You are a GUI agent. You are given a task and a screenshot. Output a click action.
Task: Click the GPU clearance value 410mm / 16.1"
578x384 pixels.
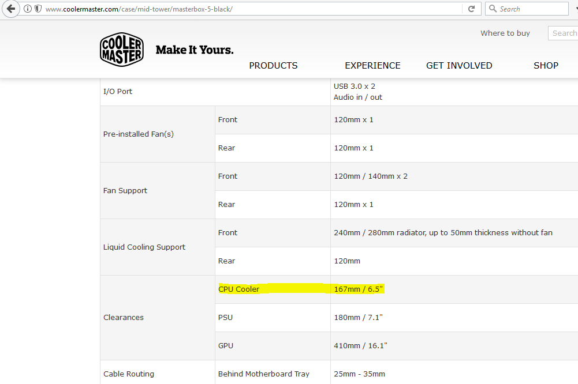pyautogui.click(x=360, y=345)
